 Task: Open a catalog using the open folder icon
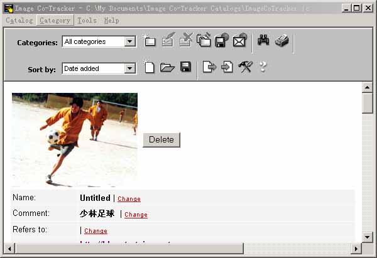coord(167,67)
